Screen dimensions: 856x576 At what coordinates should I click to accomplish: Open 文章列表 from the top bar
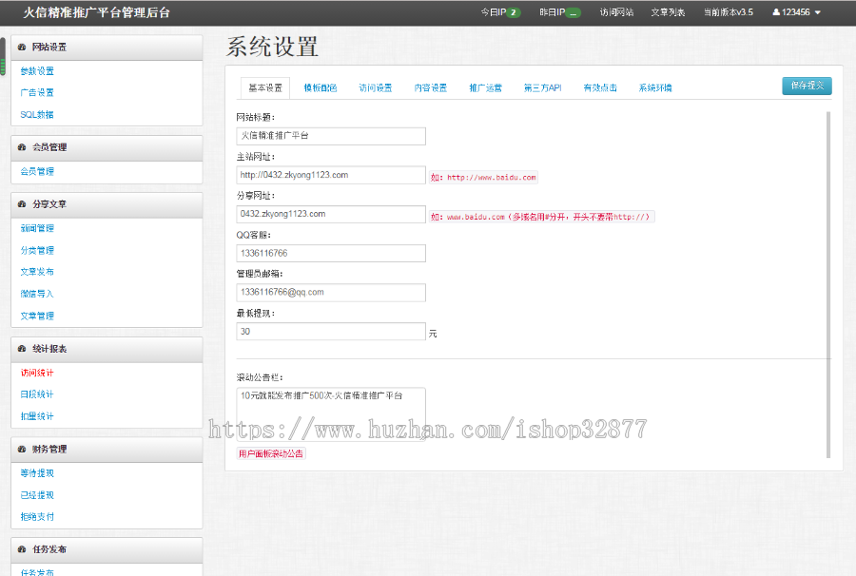pos(668,12)
